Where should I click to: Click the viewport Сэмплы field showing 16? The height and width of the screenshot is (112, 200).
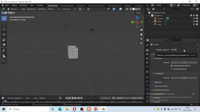pos(184,63)
